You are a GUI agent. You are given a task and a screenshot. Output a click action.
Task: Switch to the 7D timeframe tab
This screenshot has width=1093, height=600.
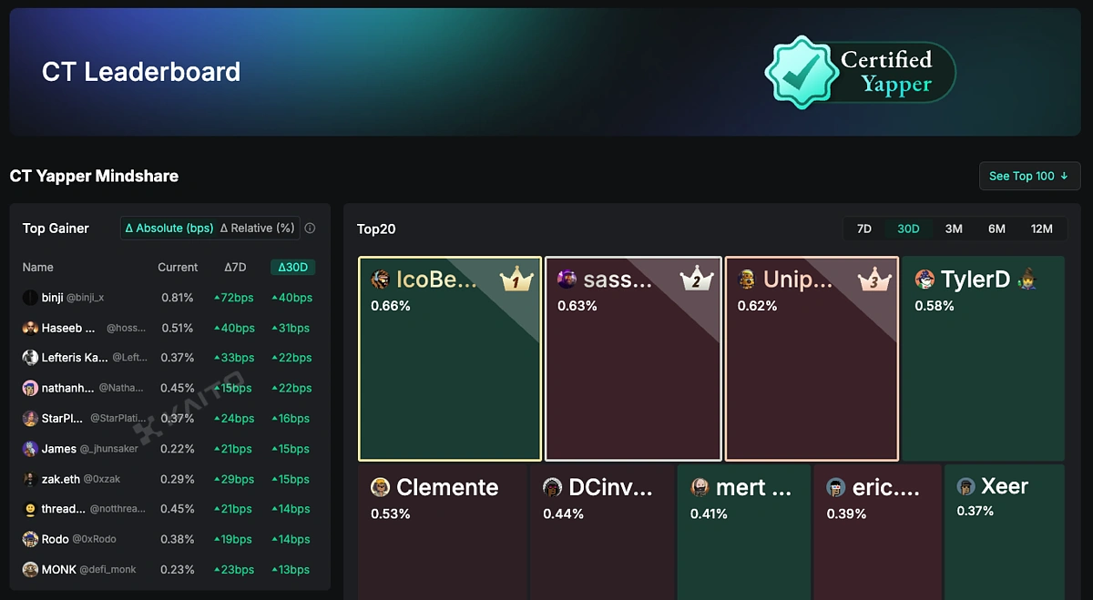[x=863, y=229]
